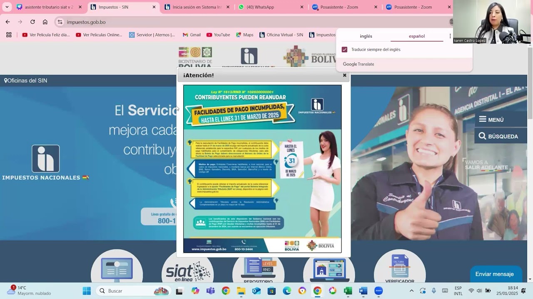This screenshot has width=533, height=299.
Task: Open Word taskbar icon
Action: point(363,291)
